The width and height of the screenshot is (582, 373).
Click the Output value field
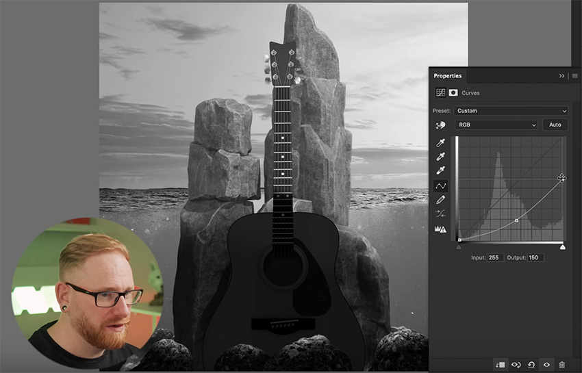coord(535,257)
